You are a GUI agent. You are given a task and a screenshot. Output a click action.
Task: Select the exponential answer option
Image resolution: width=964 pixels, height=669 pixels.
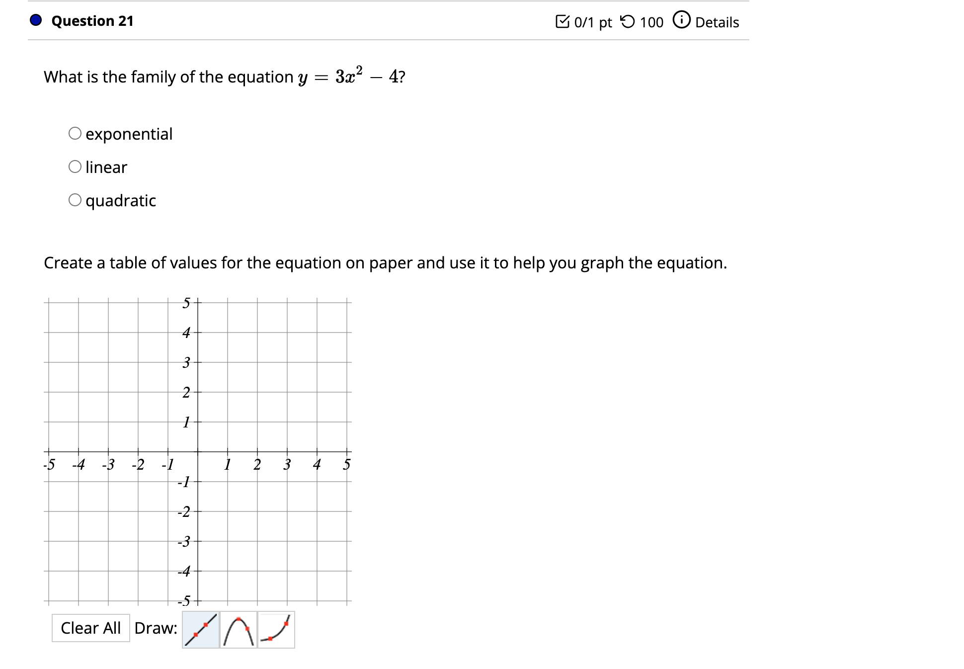[76, 133]
